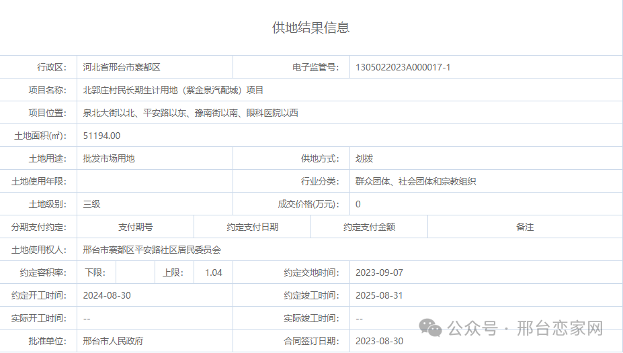Click the label 分期支付约定
Viewport: 623px width, 353px height.
pos(39,227)
